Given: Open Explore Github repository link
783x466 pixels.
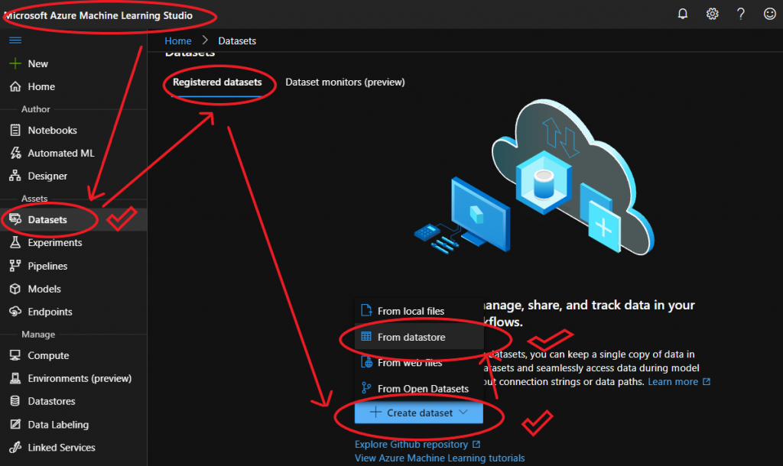Looking at the screenshot, I should point(417,444).
